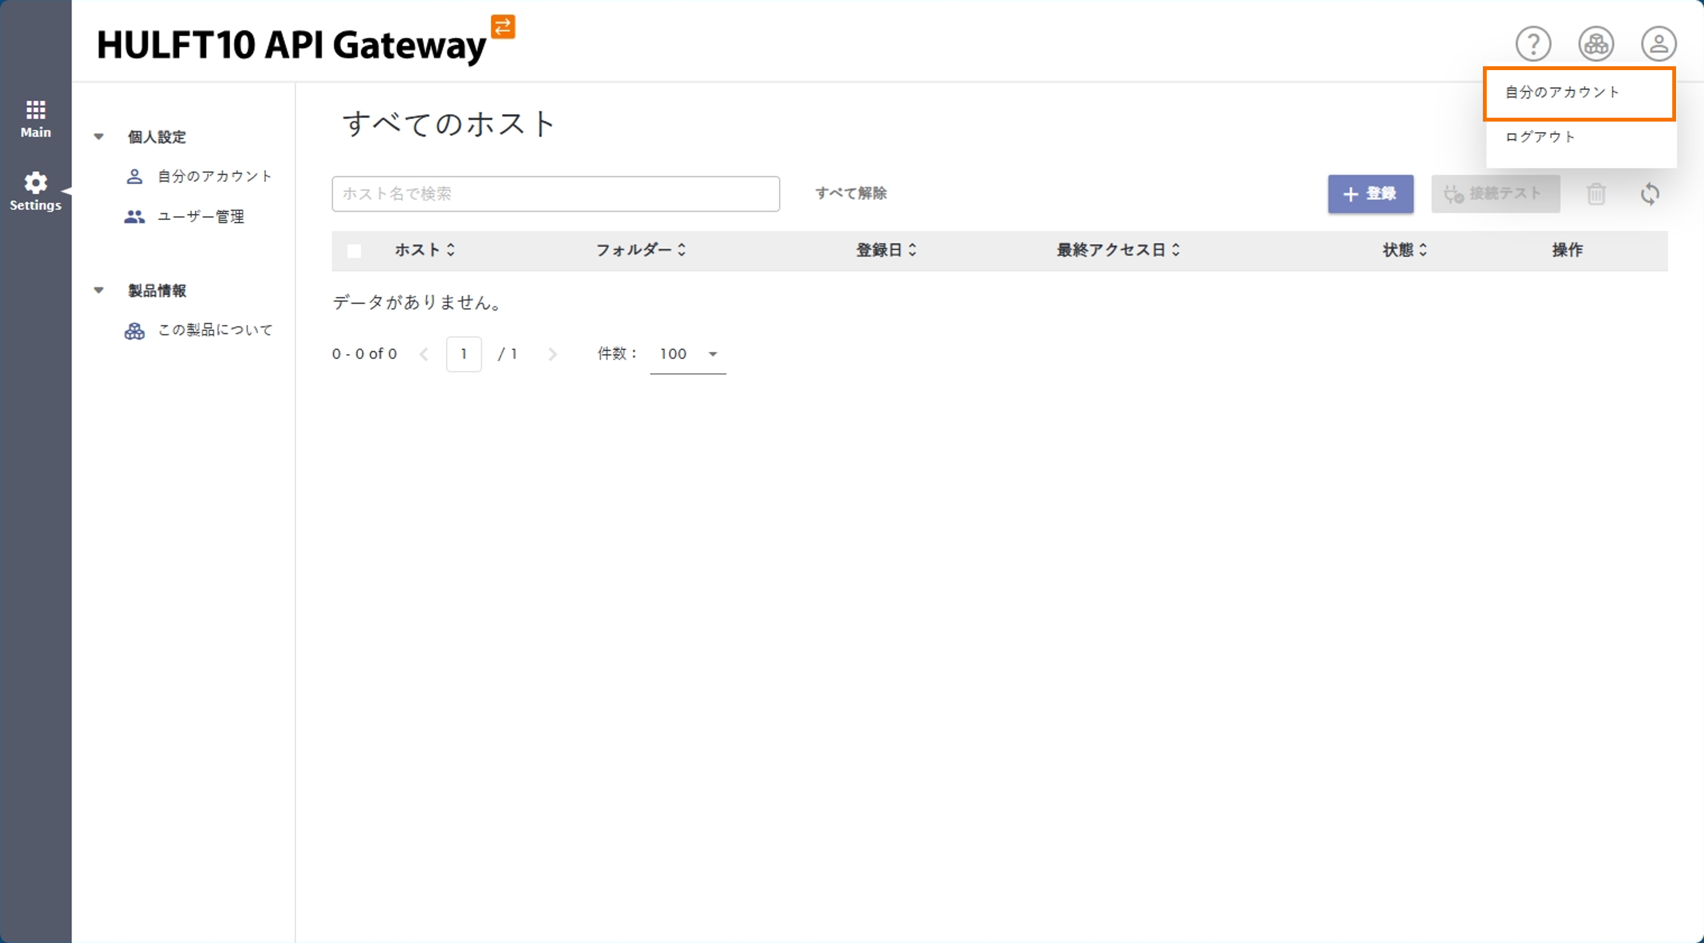Click the ホスト名で検索 search field
The image size is (1704, 943).
[x=555, y=194]
